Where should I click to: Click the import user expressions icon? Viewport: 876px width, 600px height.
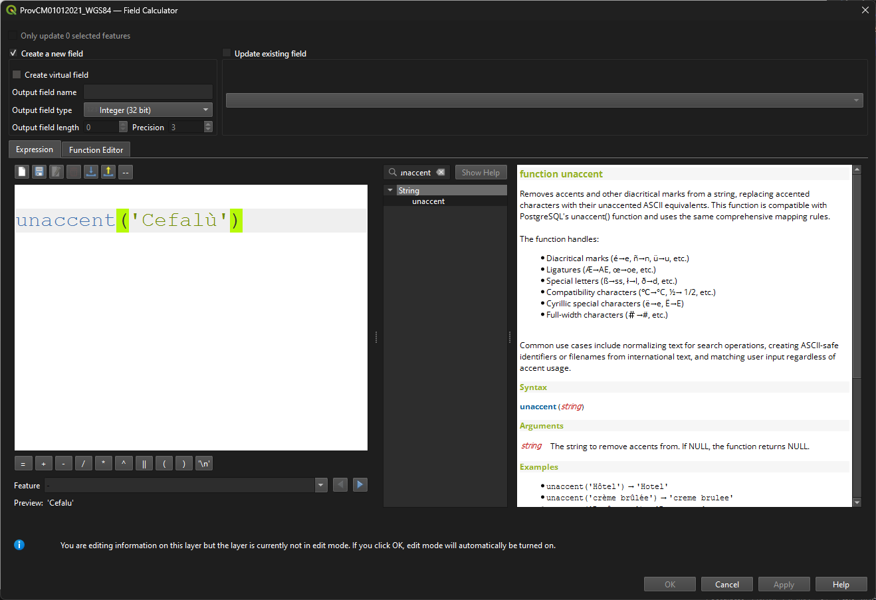click(x=91, y=172)
